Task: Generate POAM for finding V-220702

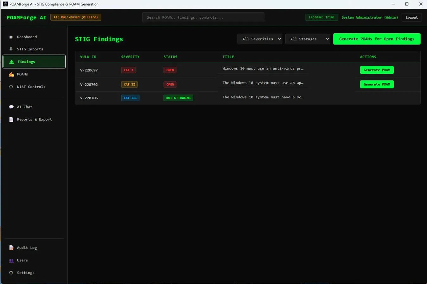Action: (377, 84)
